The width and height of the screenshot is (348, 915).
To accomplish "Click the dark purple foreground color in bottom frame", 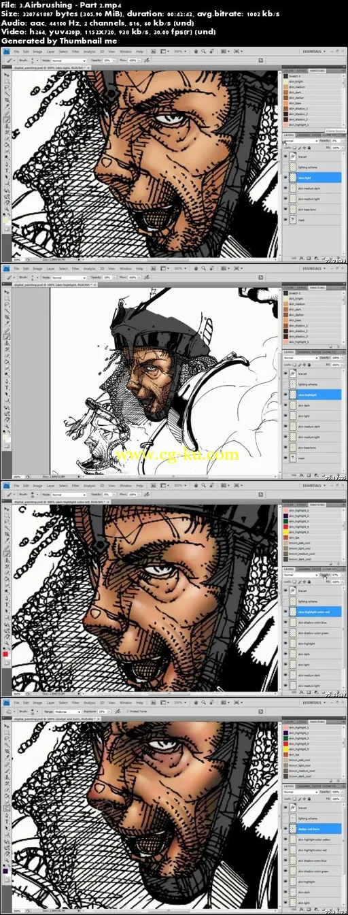I will point(5,869).
